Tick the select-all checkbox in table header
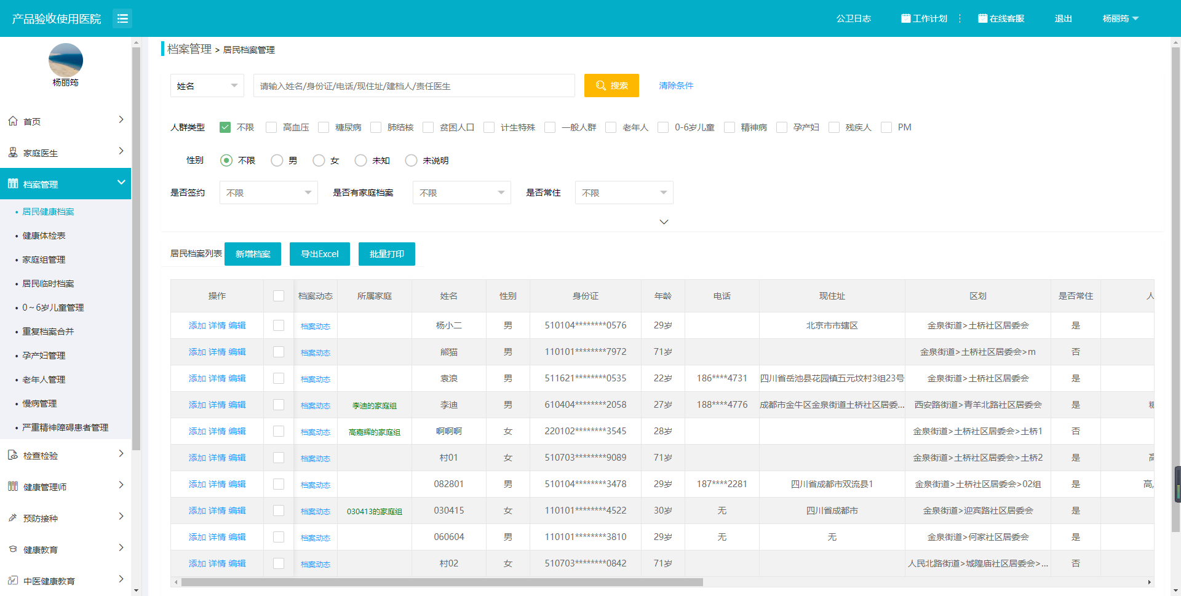1181x596 pixels. (x=279, y=296)
